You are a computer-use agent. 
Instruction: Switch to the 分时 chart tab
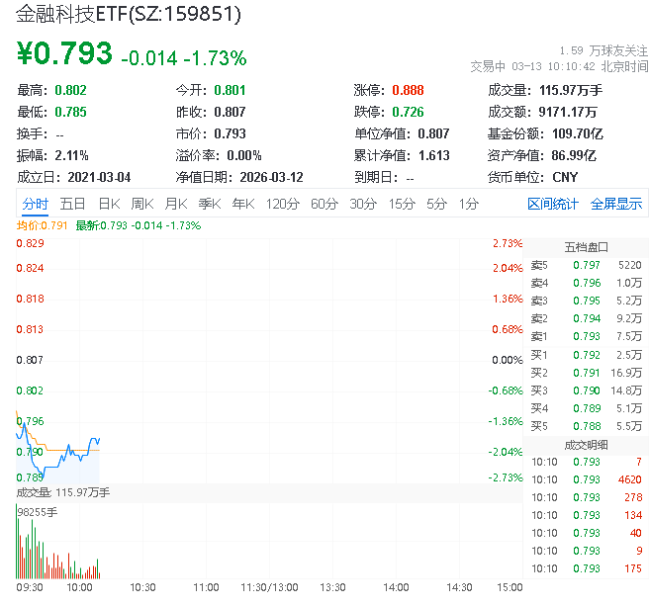(35, 204)
